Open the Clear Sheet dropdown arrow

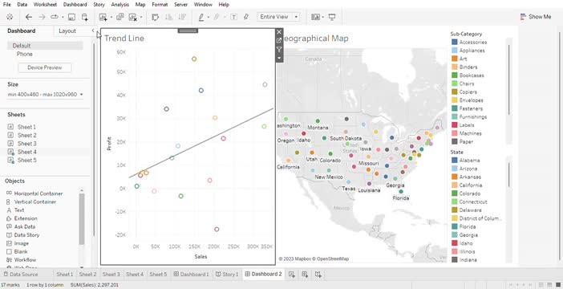pos(141,17)
